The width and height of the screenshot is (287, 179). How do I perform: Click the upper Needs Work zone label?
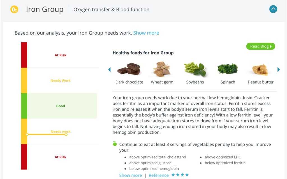(x=61, y=81)
